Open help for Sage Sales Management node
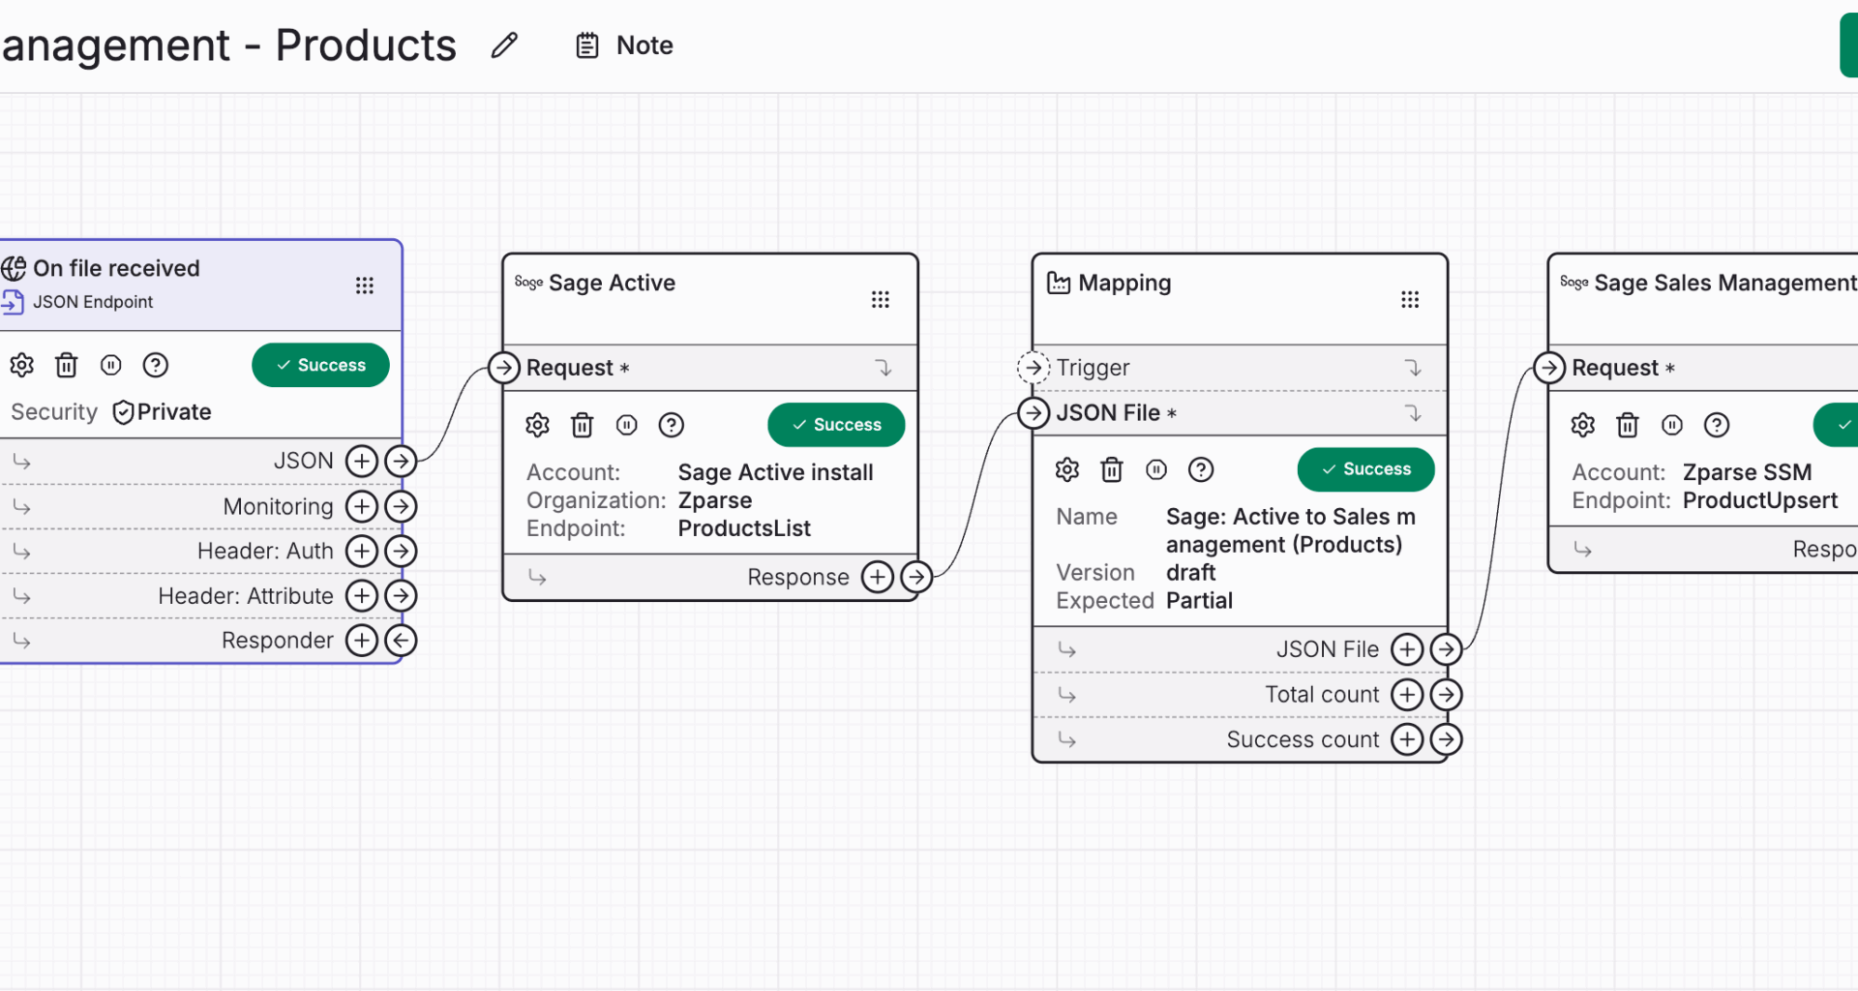 [1717, 425]
